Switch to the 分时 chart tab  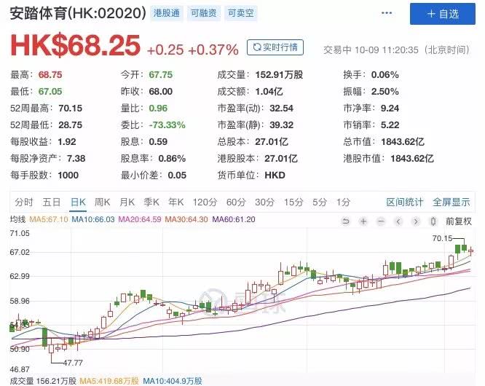coord(24,202)
